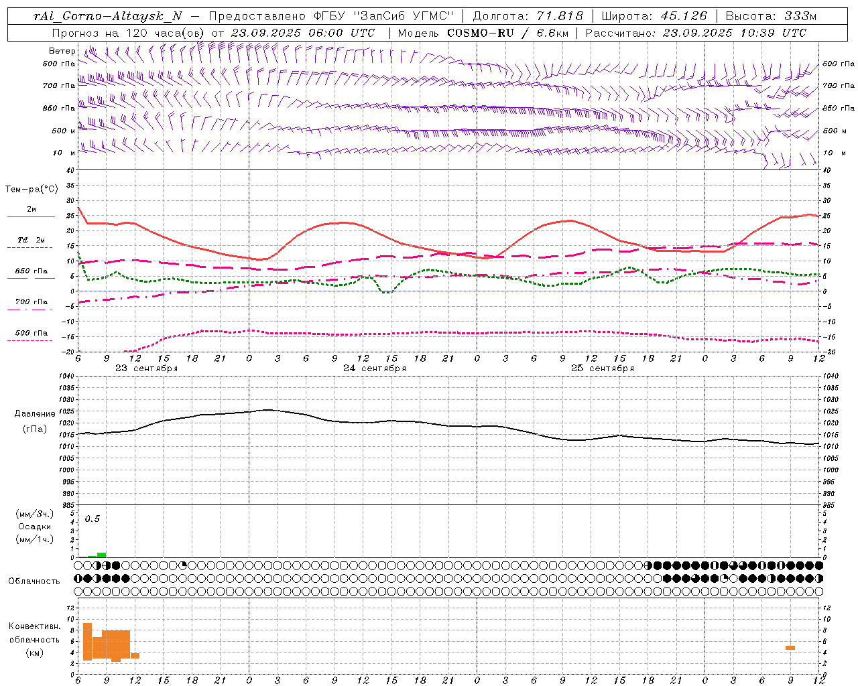Click the 1010 value on the right pressure axis
858x686 pixels.
click(x=831, y=447)
